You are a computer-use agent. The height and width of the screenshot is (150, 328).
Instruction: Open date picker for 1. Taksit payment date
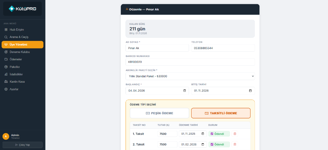pos(203,134)
